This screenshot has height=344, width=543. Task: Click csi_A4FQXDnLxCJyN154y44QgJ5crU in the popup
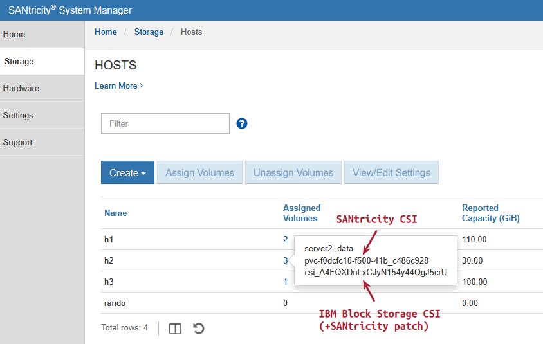coord(376,273)
